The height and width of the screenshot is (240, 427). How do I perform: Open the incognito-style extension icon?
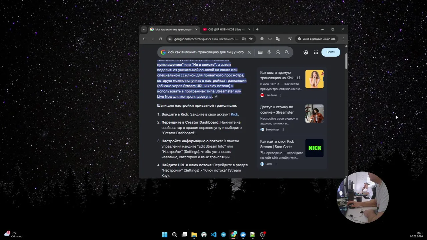[262, 39]
